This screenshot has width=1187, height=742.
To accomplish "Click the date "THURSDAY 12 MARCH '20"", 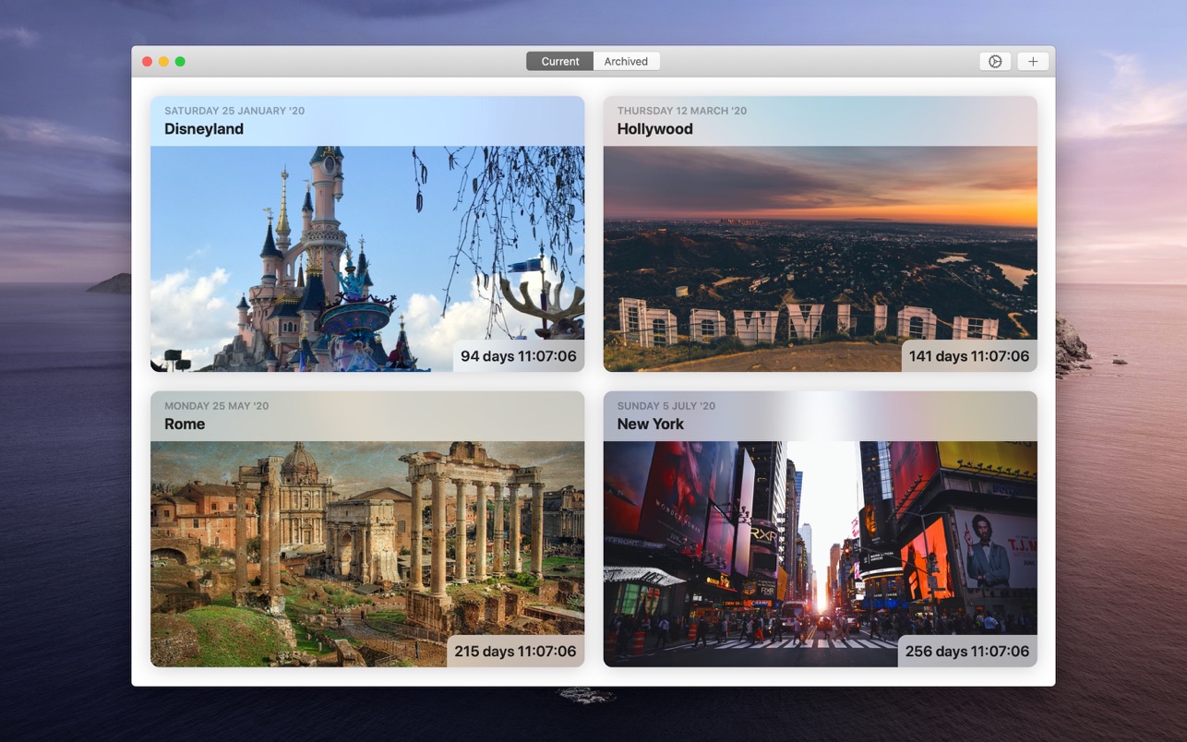I will pyautogui.click(x=682, y=111).
